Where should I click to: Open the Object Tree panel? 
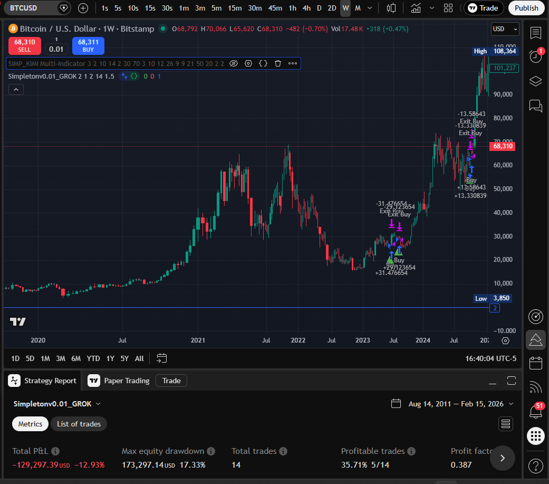535,81
